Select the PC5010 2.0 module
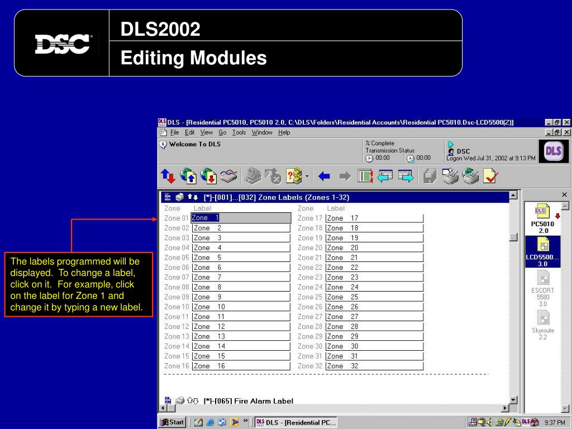The height and width of the screenshot is (429, 572). pyautogui.click(x=542, y=219)
